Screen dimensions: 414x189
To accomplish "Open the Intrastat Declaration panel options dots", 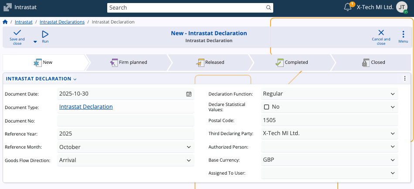I will coord(405,79).
